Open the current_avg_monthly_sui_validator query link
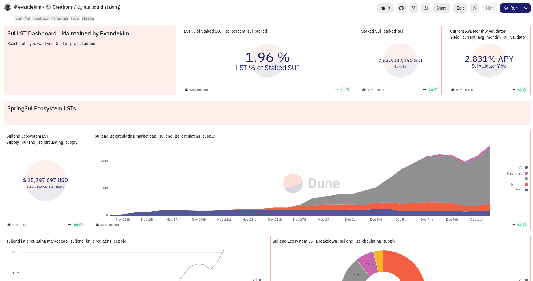Image resolution: width=533 pixels, height=281 pixels. (495, 37)
